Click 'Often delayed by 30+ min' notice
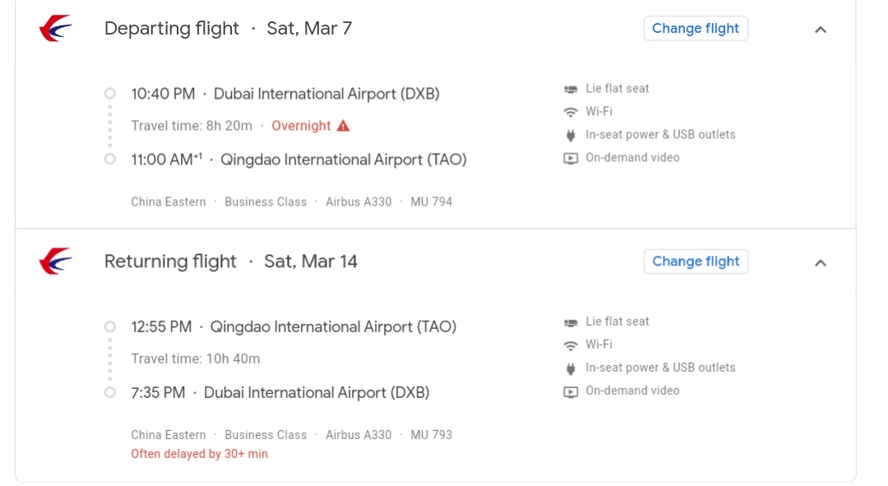 199,454
